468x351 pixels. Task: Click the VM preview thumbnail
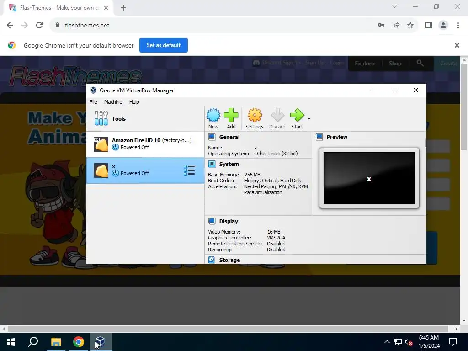pyautogui.click(x=369, y=178)
